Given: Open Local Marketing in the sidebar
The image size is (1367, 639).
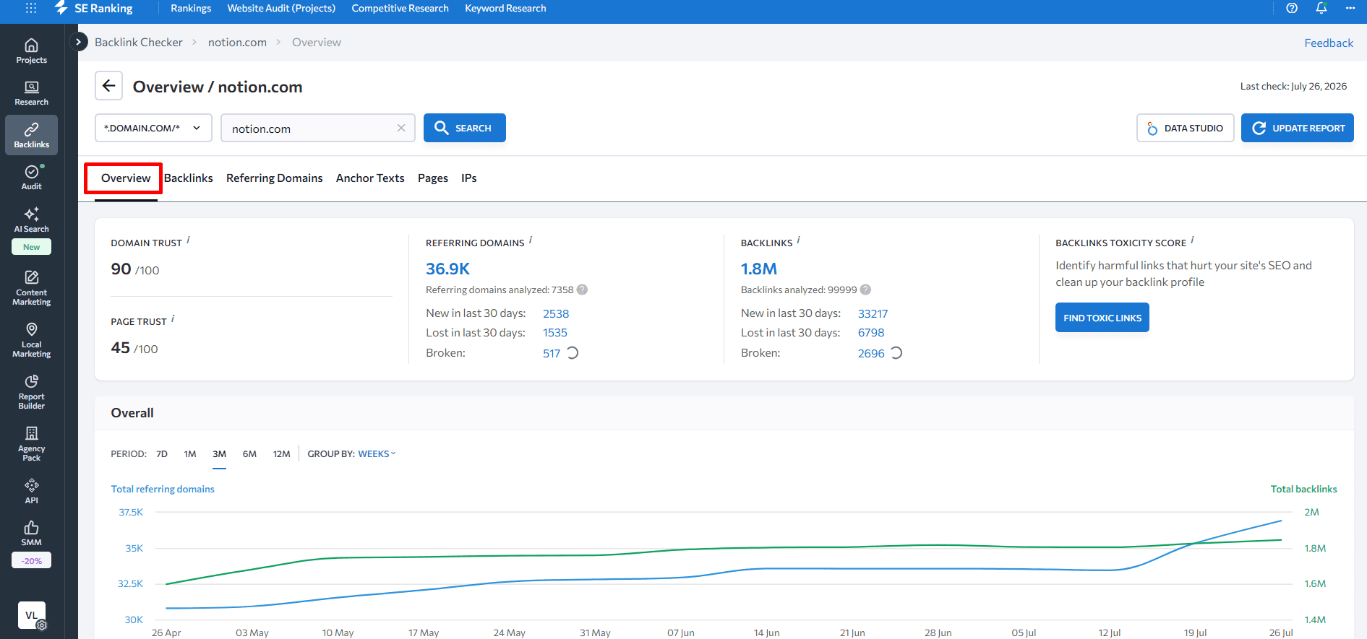Looking at the screenshot, I should point(32,340).
